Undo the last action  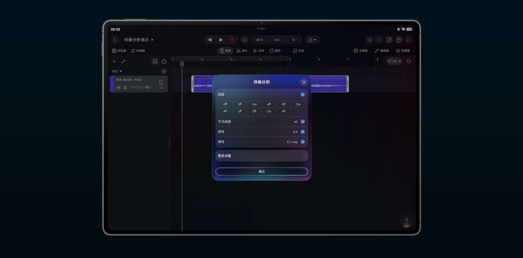pos(369,40)
